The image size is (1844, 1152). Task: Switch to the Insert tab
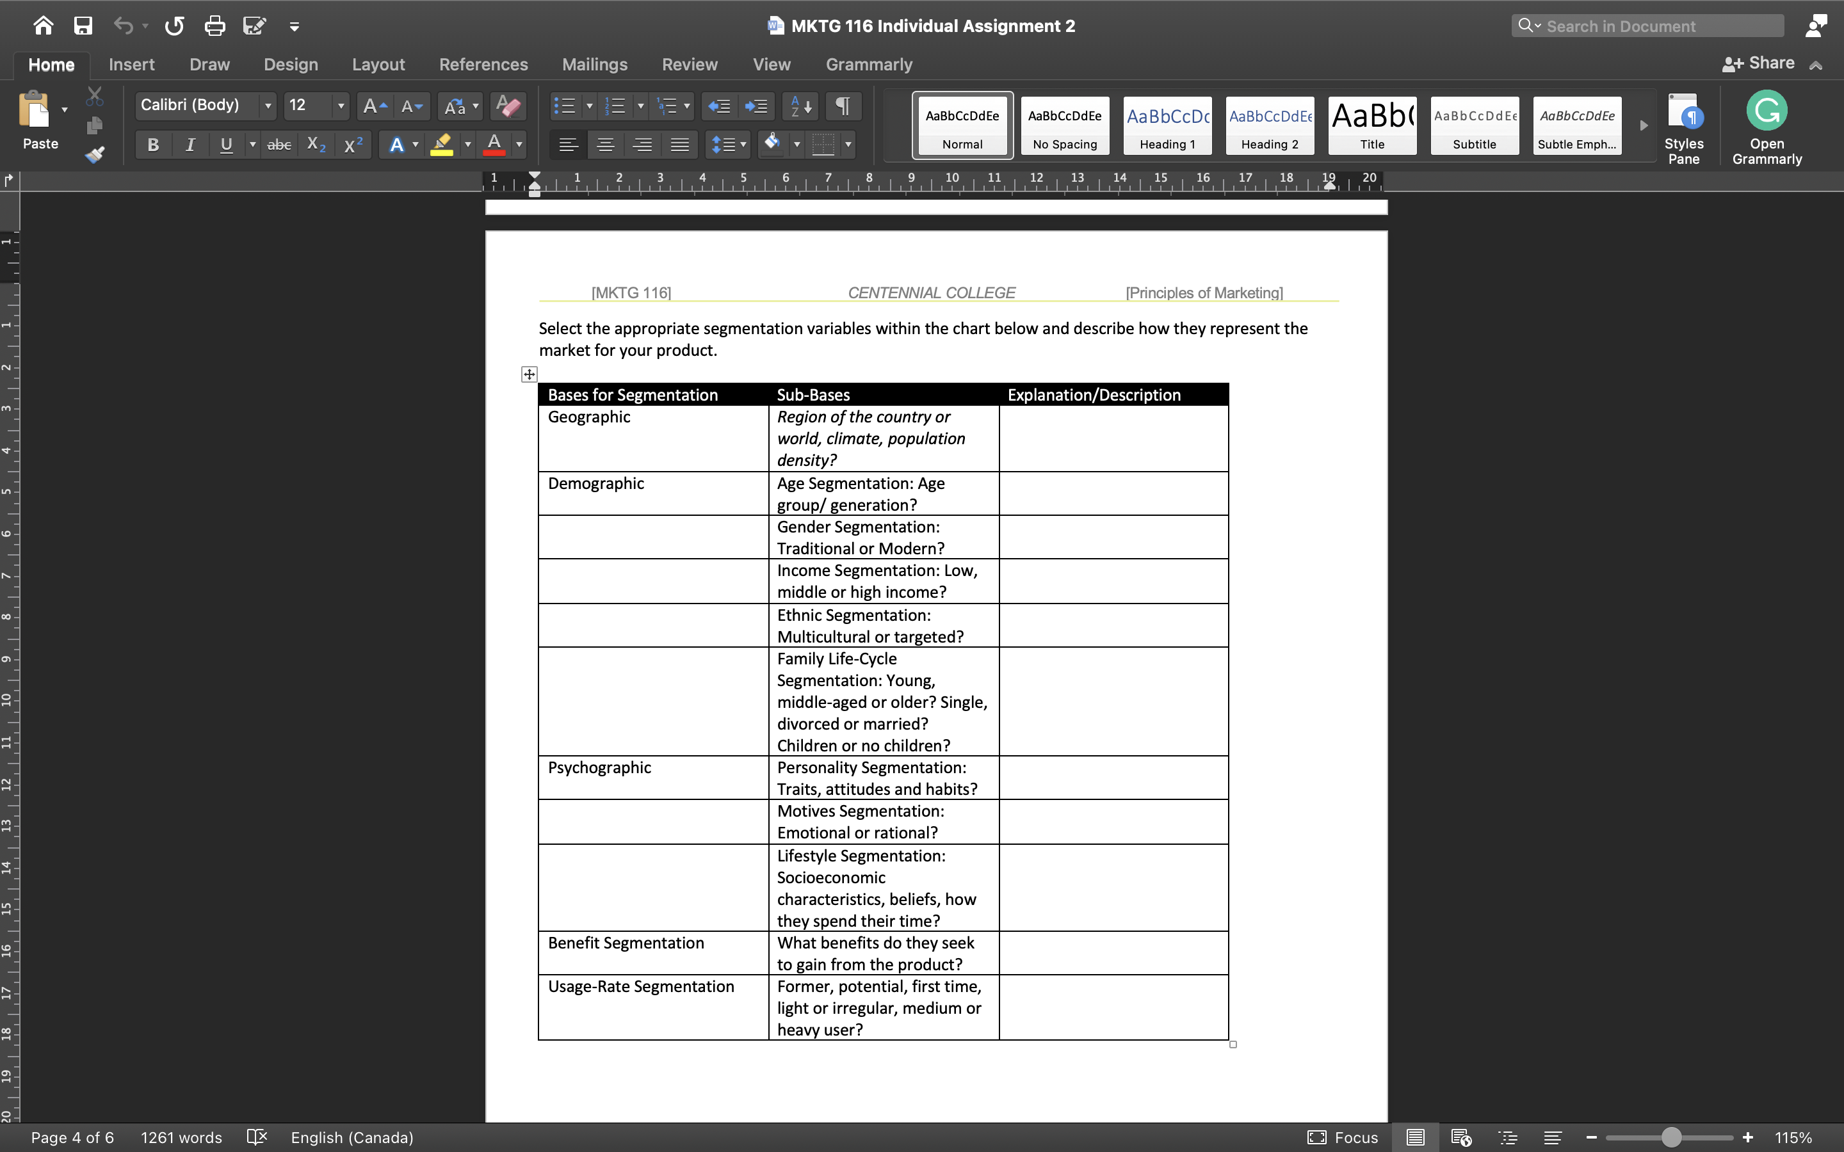131,65
